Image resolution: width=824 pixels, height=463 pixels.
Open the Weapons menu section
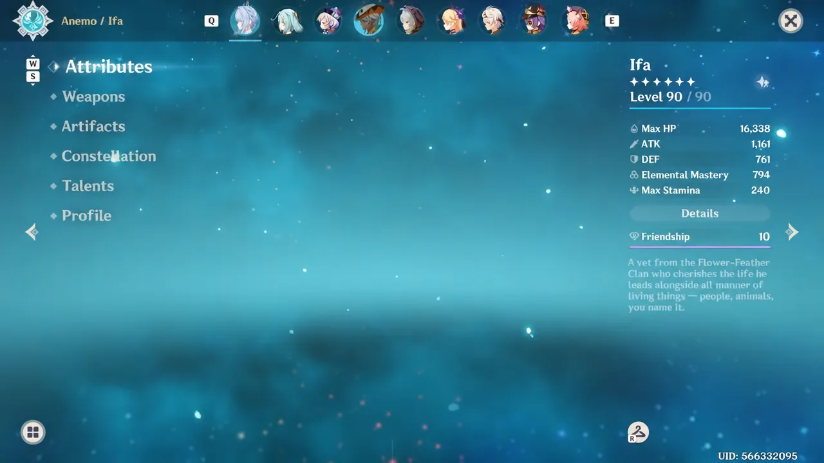coord(93,96)
